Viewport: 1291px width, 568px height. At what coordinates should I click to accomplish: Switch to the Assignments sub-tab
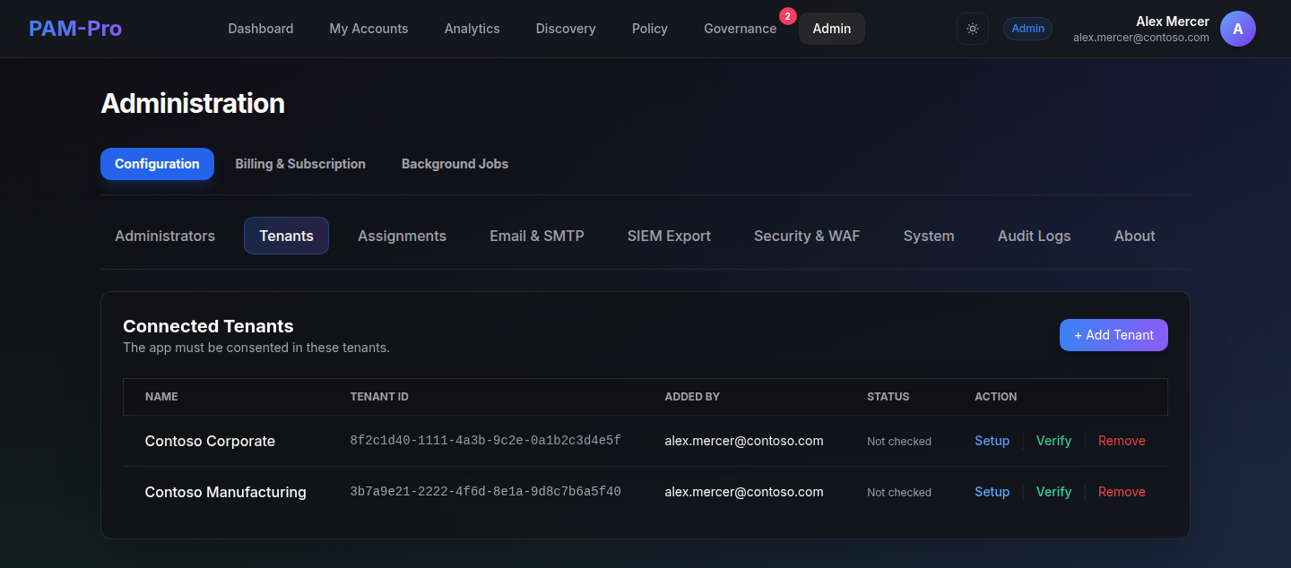402,236
